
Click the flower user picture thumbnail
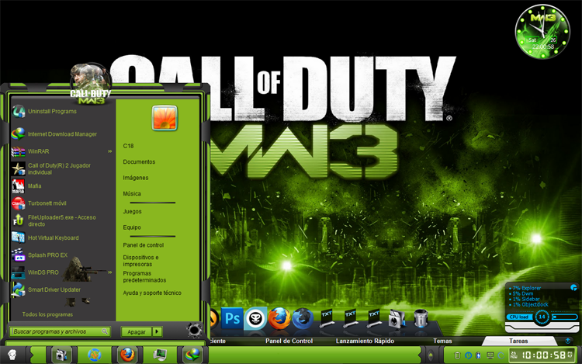click(x=165, y=119)
